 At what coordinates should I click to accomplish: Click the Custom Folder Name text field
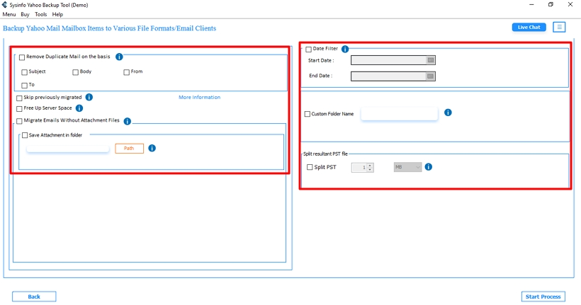tap(400, 114)
